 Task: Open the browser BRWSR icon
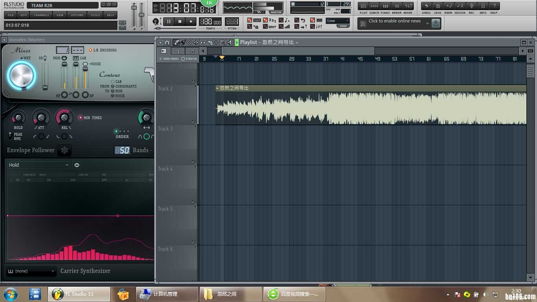pos(397,6)
